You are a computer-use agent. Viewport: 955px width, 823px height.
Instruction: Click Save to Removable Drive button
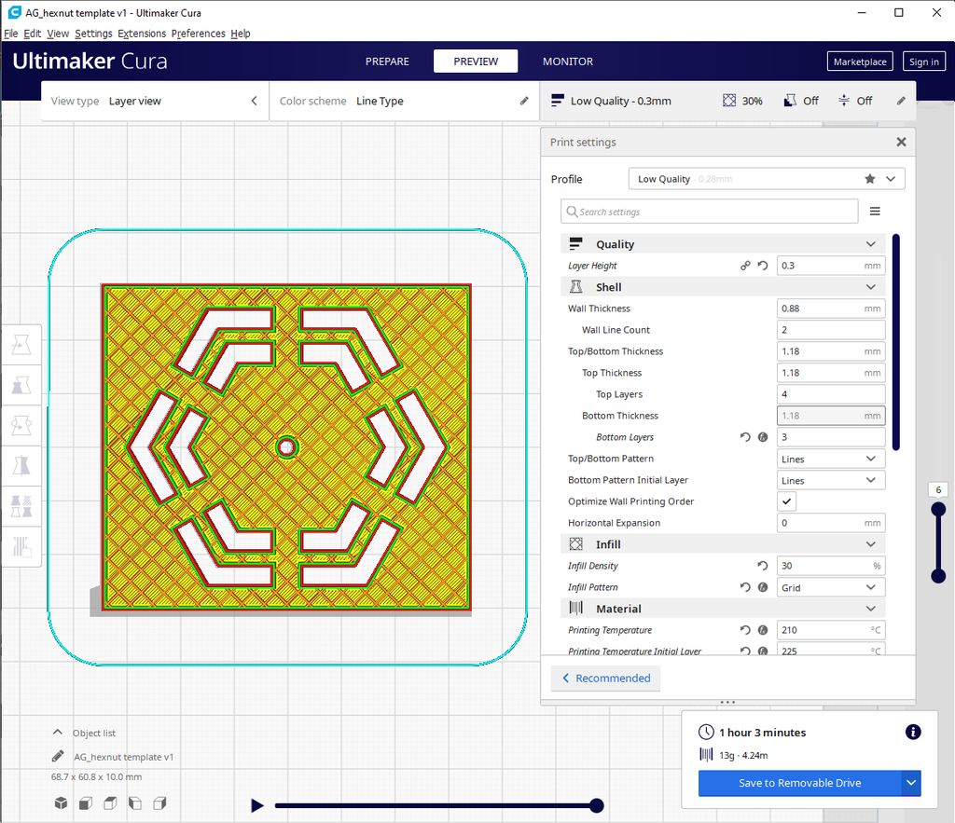[799, 783]
